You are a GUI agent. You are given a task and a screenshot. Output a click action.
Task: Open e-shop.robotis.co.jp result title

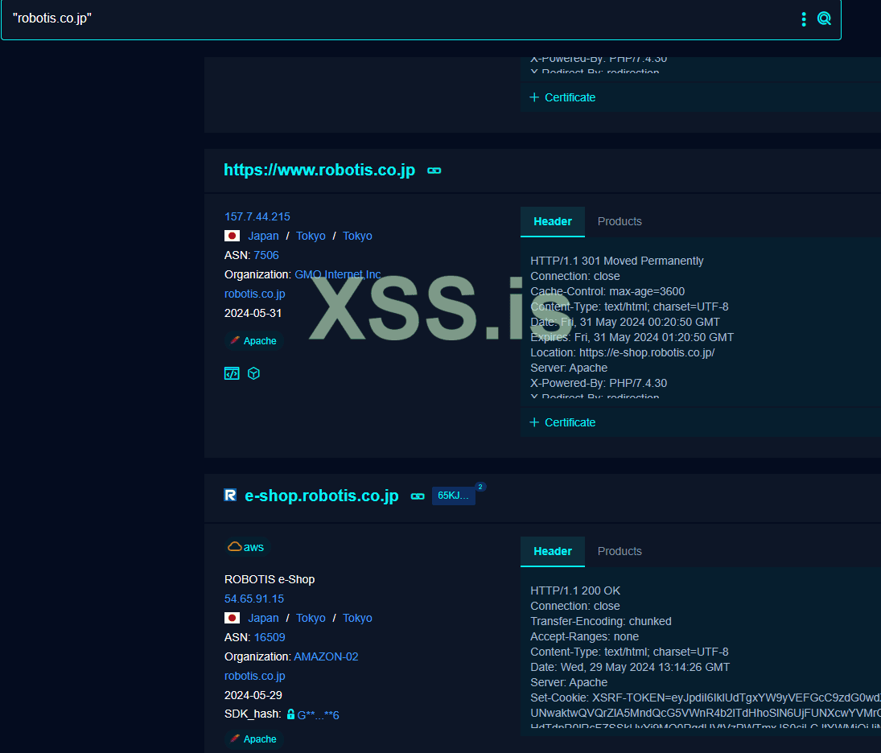[x=321, y=496]
